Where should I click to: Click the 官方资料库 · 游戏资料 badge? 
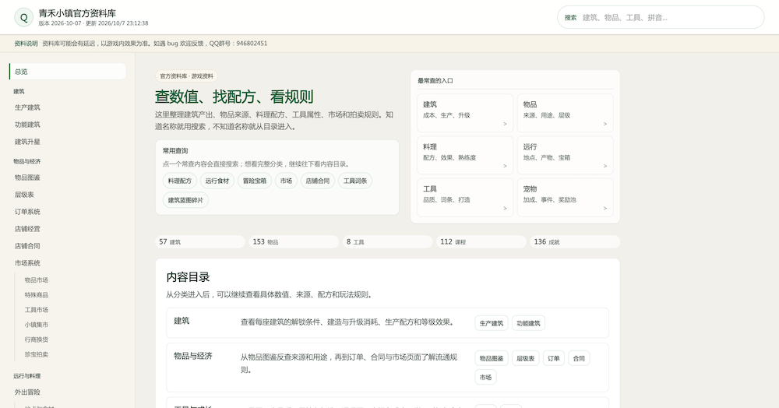click(186, 76)
